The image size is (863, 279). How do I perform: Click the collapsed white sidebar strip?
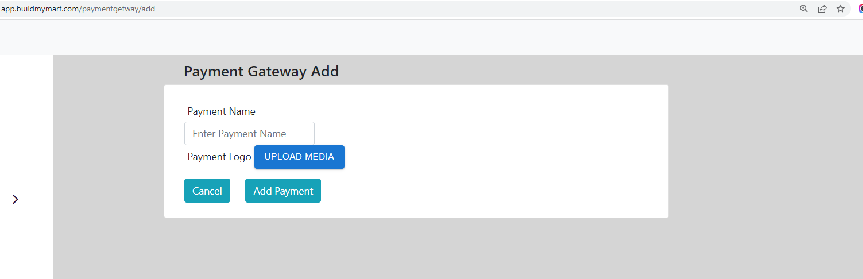(x=26, y=115)
